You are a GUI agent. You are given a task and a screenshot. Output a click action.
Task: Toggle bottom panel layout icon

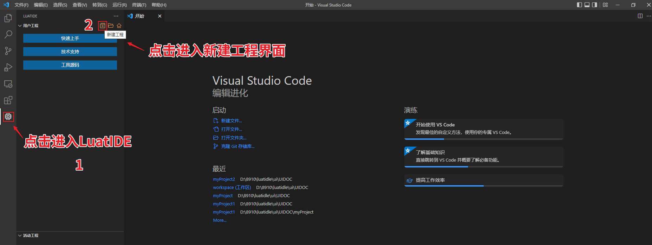[587, 5]
